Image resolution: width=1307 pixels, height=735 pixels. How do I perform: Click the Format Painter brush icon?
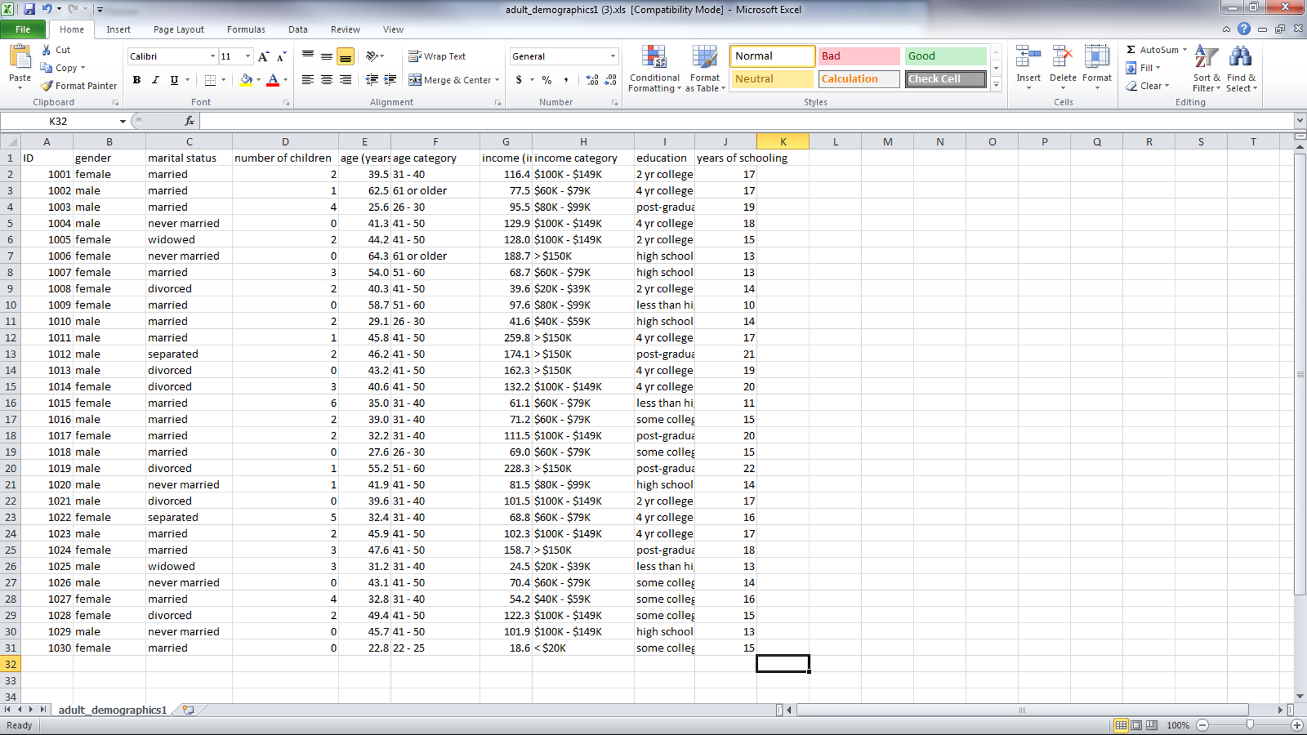pos(47,86)
